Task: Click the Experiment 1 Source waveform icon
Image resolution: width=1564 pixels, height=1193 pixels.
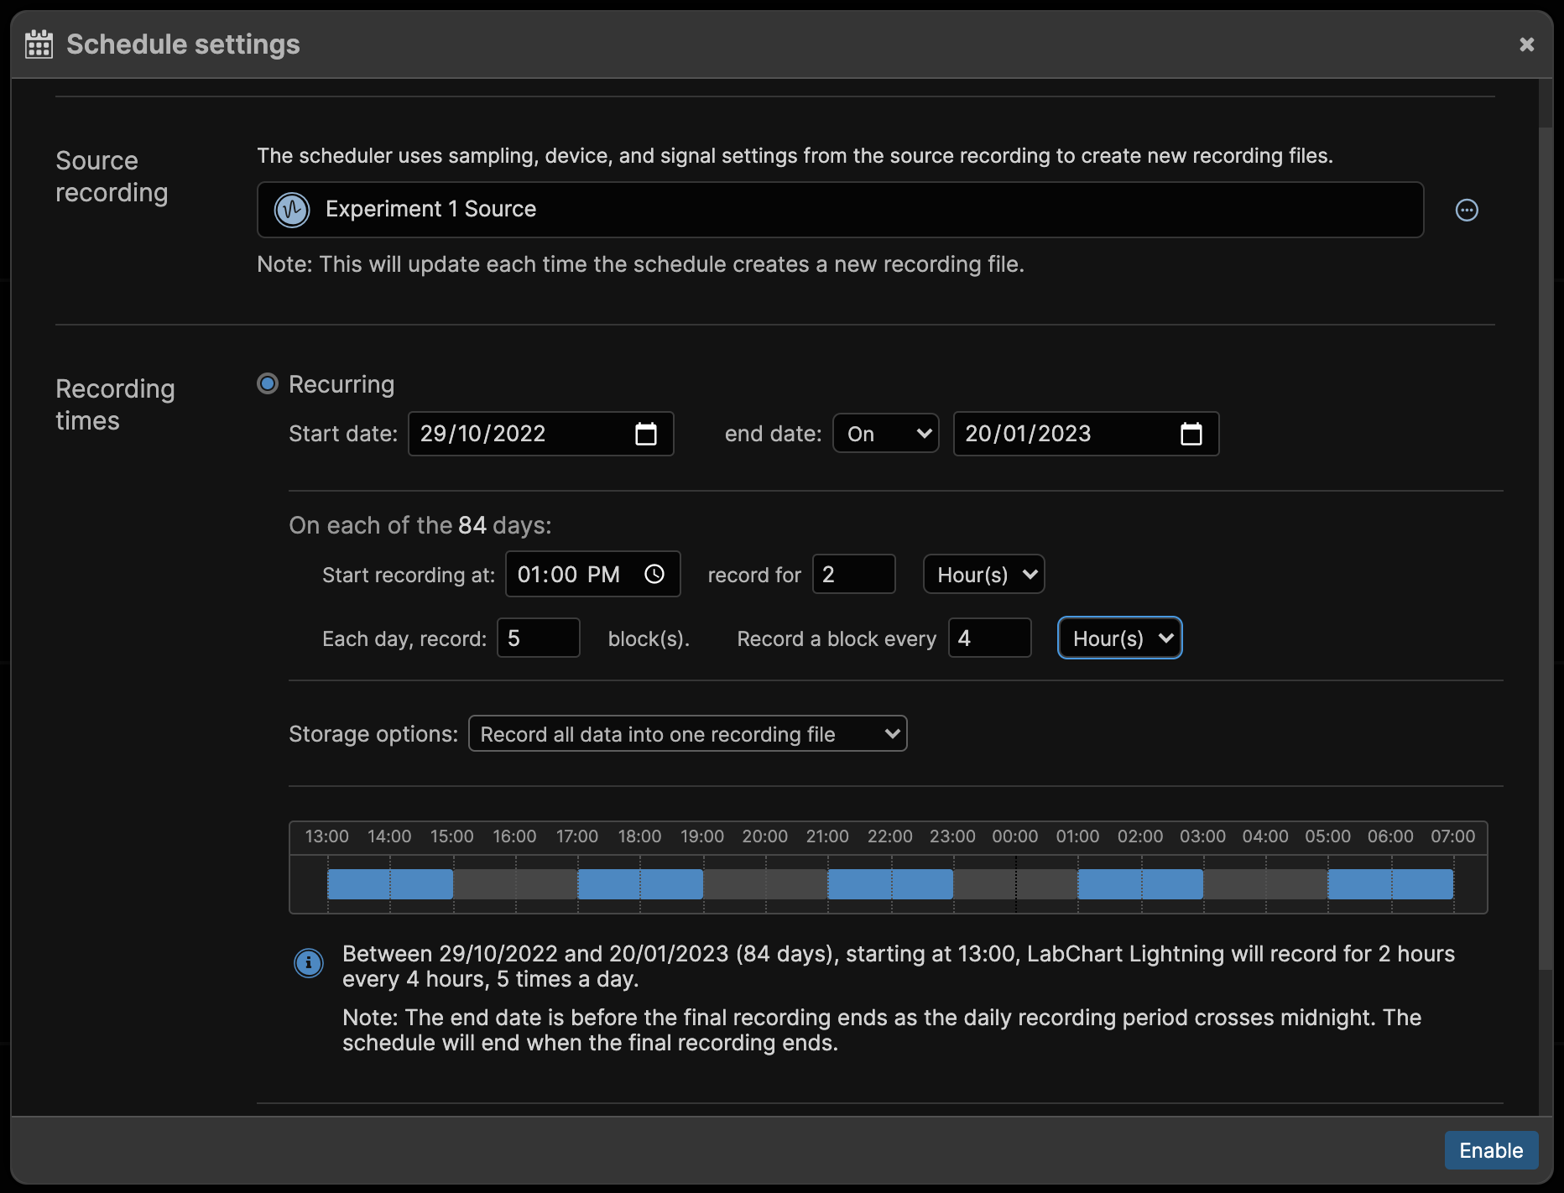Action: [x=292, y=210]
